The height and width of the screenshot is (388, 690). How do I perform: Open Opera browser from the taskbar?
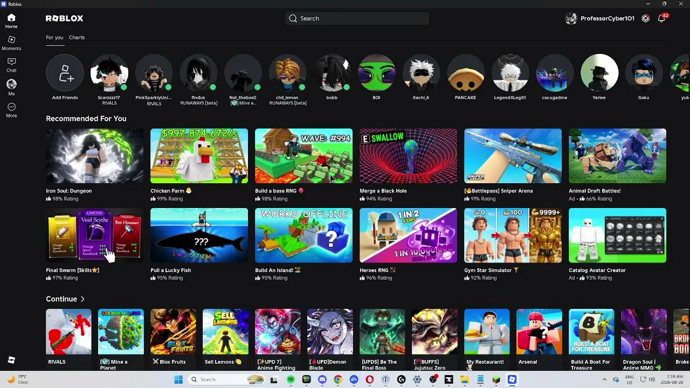(x=370, y=379)
